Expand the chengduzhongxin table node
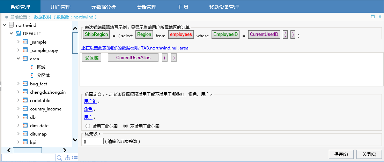The height and width of the screenshot is (162, 384). [x=18, y=92]
